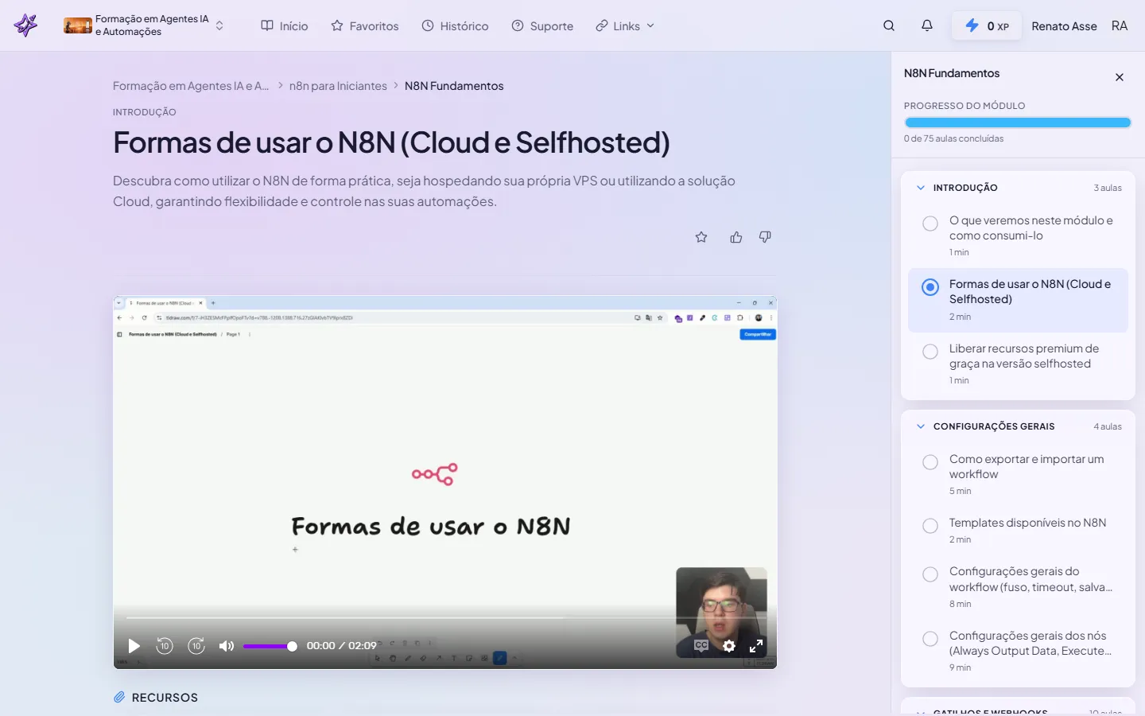
Task: Rewind video 10 seconds
Action: [x=165, y=646]
